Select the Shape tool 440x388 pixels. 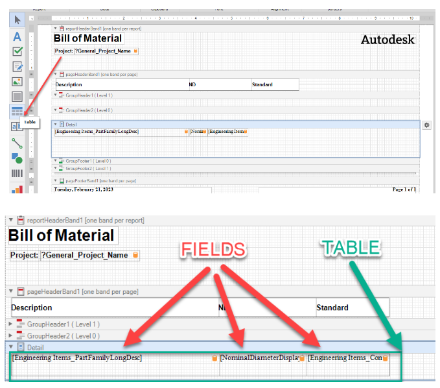[17, 158]
